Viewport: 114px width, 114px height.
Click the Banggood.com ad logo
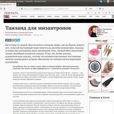coord(101,41)
